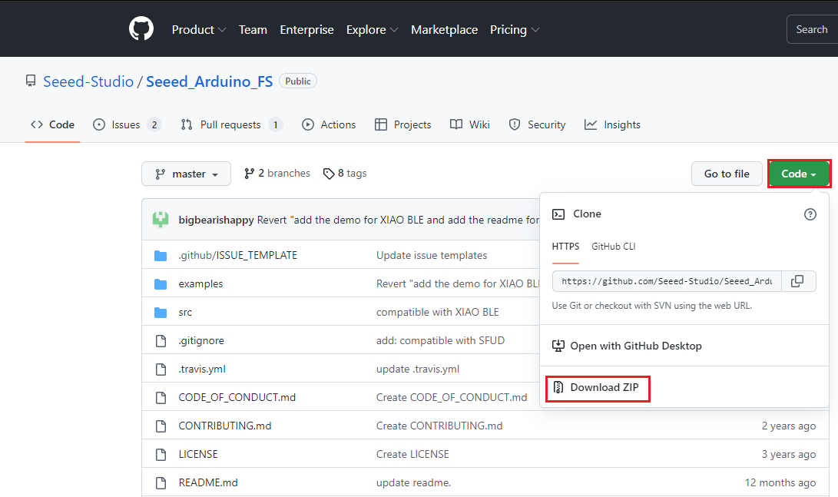Click the tag icon beside 8 tags
The image size is (838, 497).
tap(329, 174)
